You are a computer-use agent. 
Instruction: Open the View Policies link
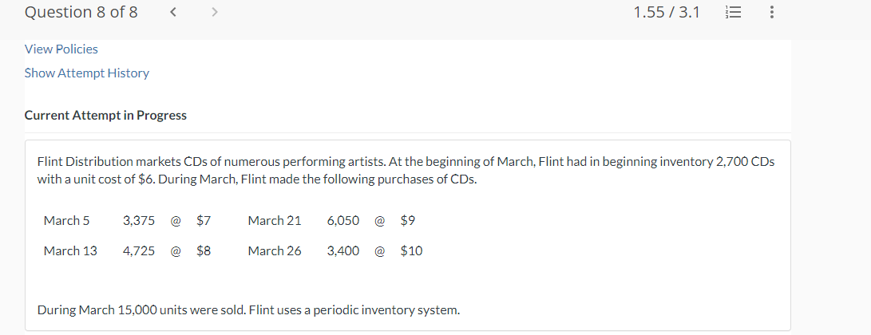pos(61,49)
